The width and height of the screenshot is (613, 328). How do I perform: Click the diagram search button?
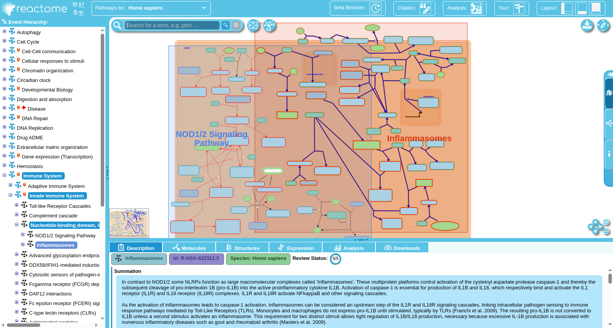pos(226,25)
